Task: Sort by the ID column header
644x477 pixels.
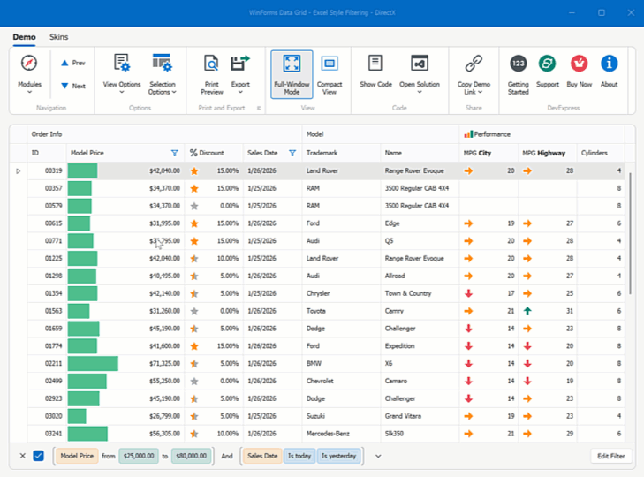Action: (x=47, y=153)
